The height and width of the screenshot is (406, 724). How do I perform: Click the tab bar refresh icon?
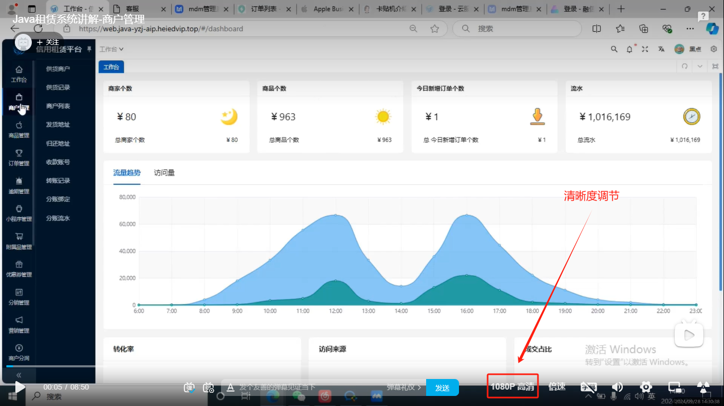click(x=684, y=66)
